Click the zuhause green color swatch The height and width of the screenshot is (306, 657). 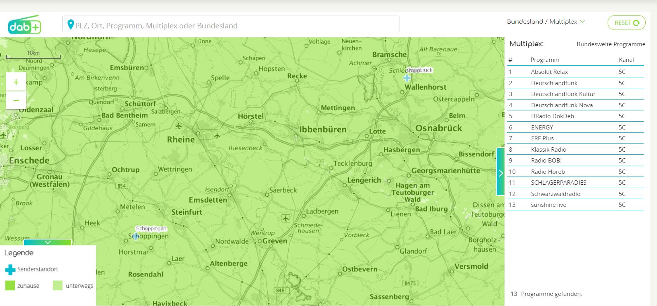[10, 286]
